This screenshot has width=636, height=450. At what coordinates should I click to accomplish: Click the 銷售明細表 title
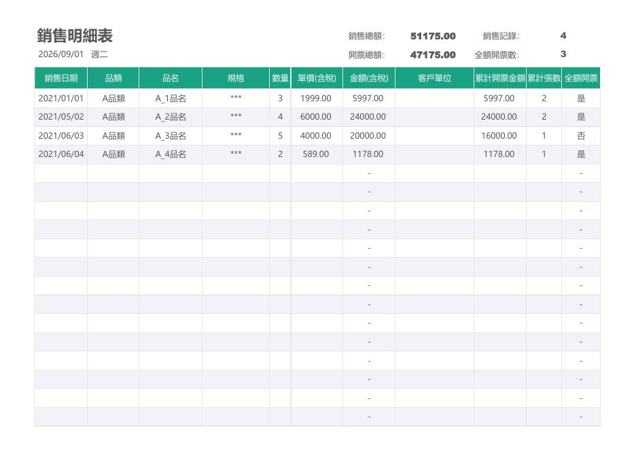point(75,36)
